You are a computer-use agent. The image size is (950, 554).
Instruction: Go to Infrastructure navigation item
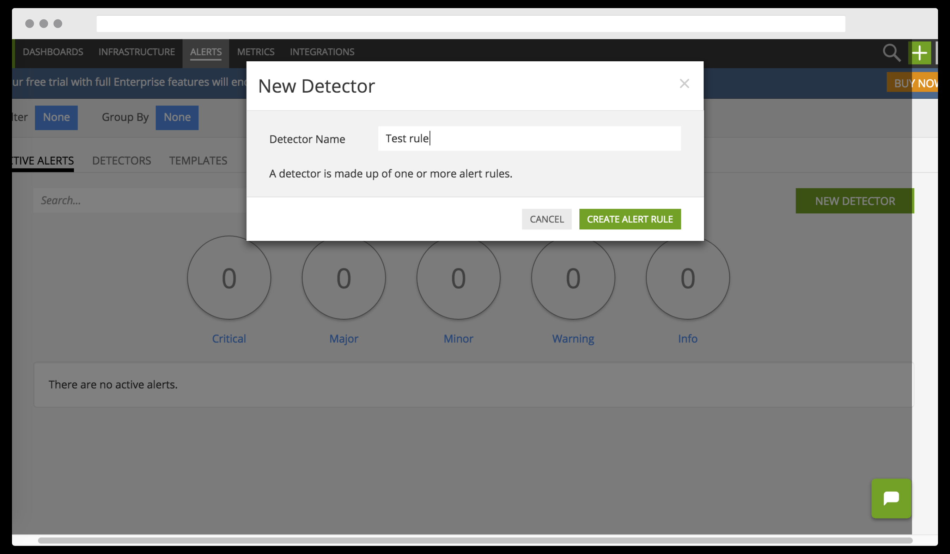pyautogui.click(x=136, y=52)
